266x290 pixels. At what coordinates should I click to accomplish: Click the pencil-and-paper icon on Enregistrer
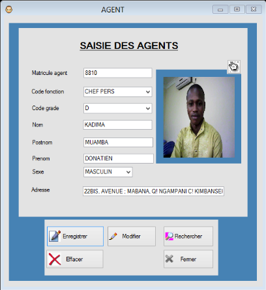(55, 236)
